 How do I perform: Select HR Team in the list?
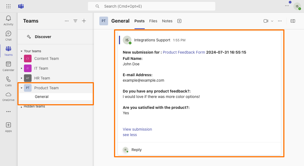click(42, 78)
